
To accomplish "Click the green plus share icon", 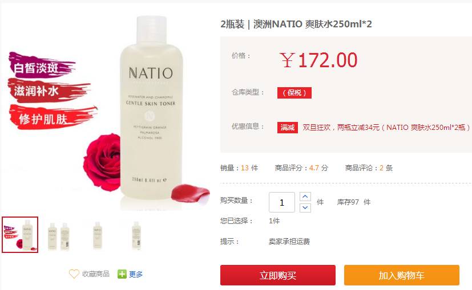I will click(122, 274).
